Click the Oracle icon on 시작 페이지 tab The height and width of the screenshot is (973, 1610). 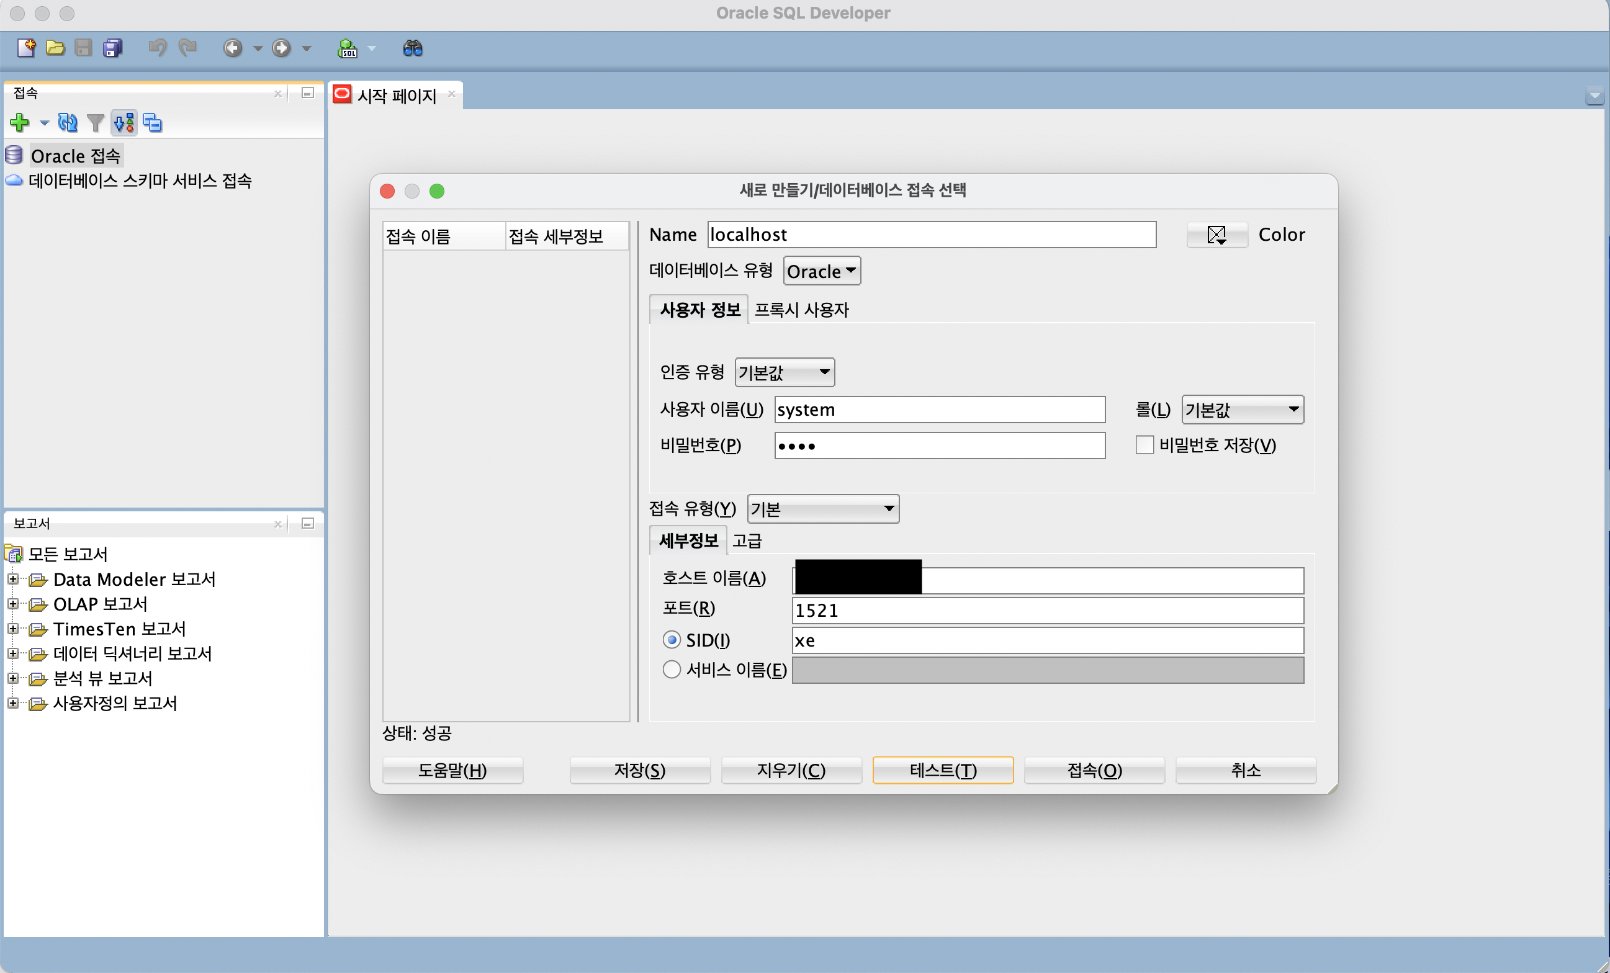342,94
